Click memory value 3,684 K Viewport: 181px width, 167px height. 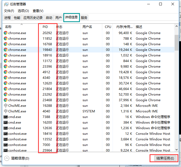click(126, 139)
